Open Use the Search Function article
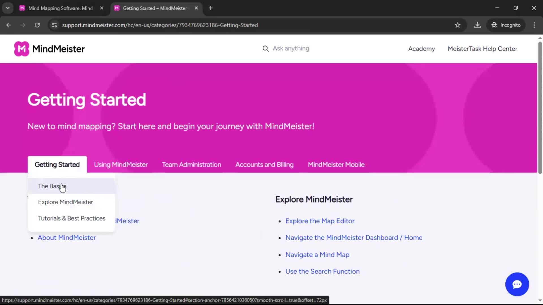Viewport: 543px width, 305px height. pos(322,271)
